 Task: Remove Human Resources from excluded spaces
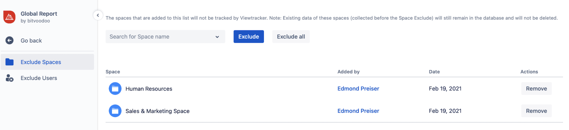(536, 89)
